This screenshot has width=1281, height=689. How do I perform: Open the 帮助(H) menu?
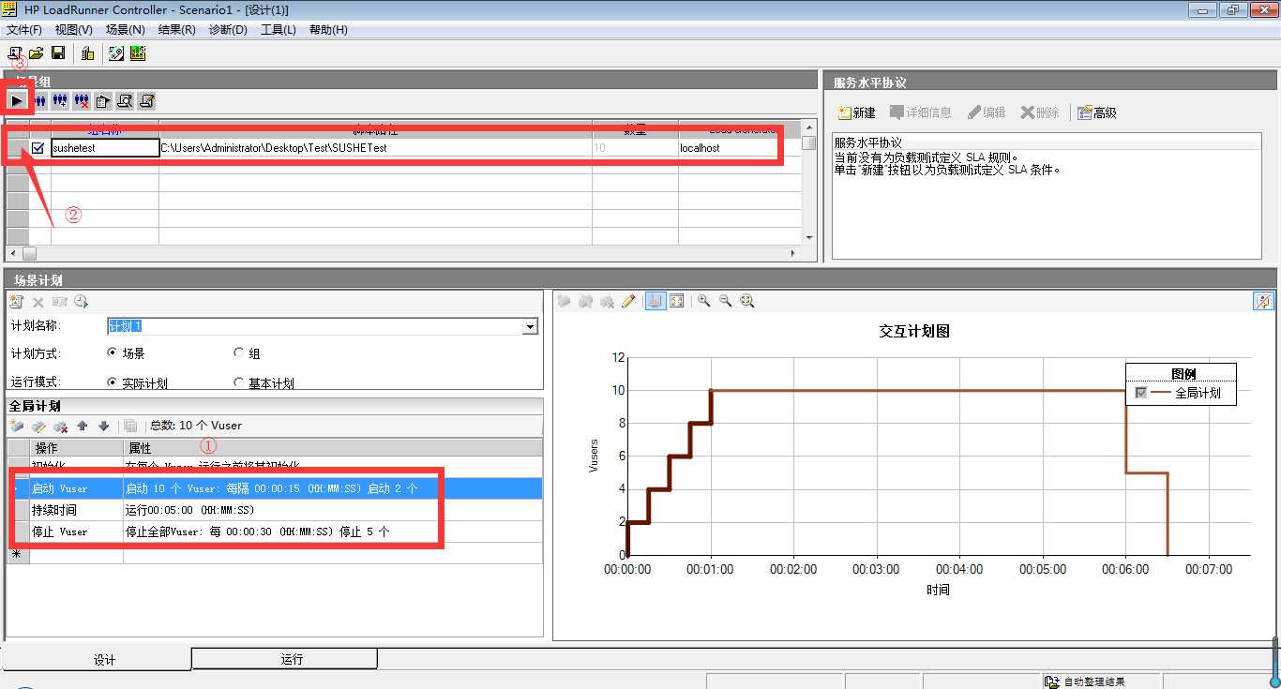(x=328, y=30)
